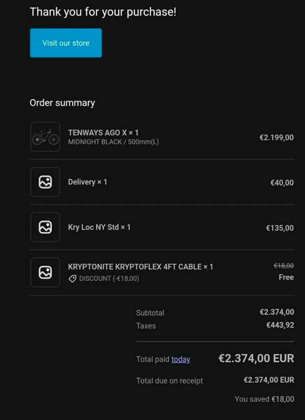Image resolution: width=305 pixels, height=420 pixels.
Task: Click the Delivery × 1 item name
Action: point(87,182)
